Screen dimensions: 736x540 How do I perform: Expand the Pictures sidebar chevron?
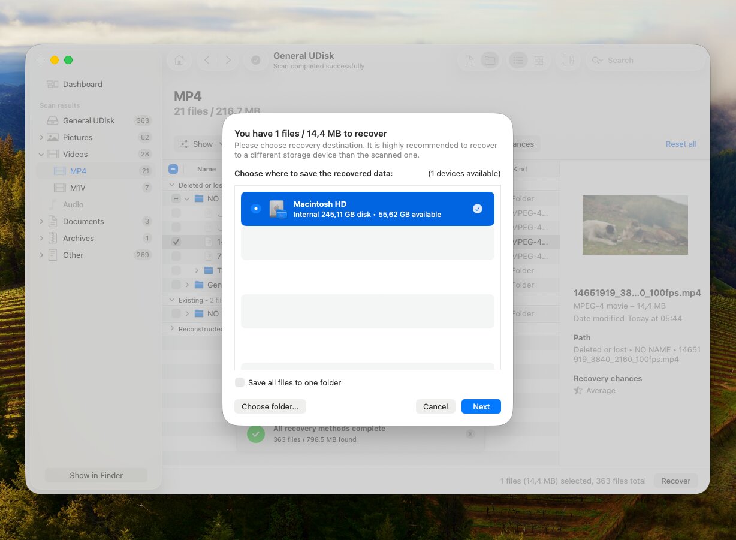(41, 137)
